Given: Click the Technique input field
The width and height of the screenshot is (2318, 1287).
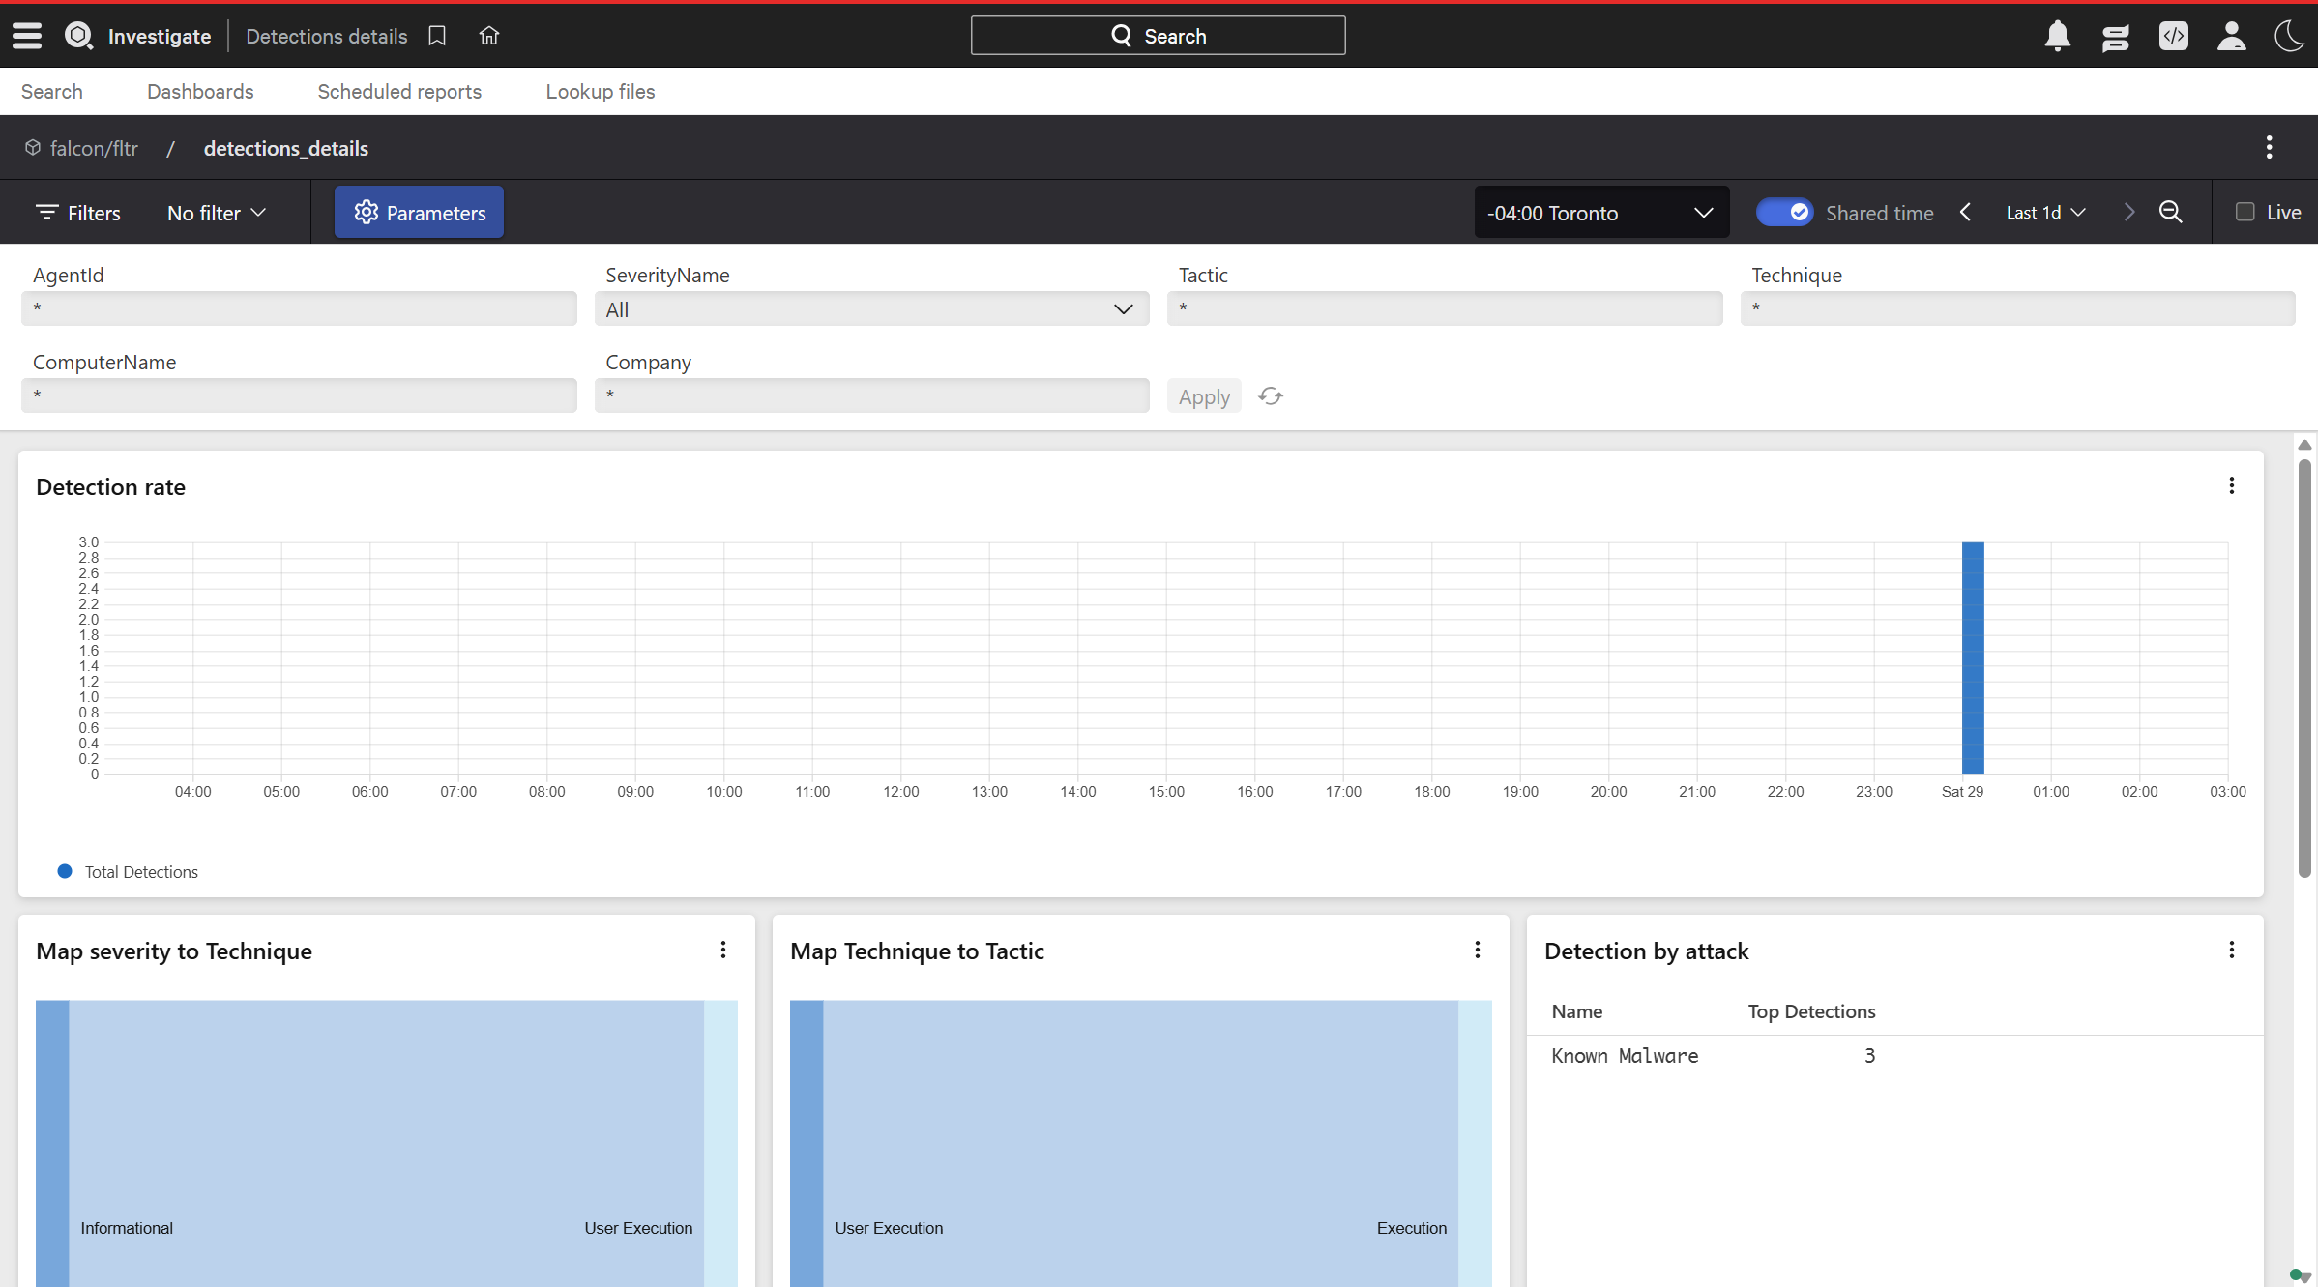Looking at the screenshot, I should (2017, 308).
